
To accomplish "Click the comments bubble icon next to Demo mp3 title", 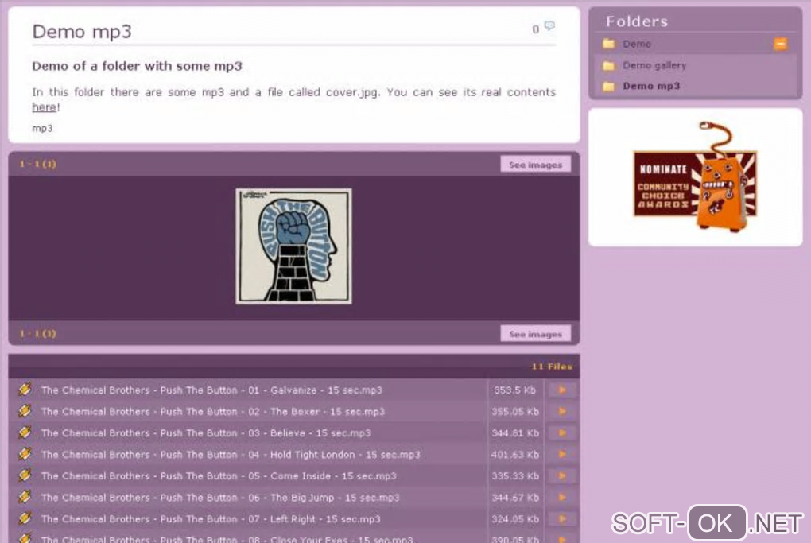I will 549,25.
